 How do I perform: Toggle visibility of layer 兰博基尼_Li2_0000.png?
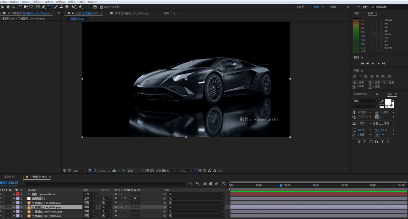coord(1,203)
